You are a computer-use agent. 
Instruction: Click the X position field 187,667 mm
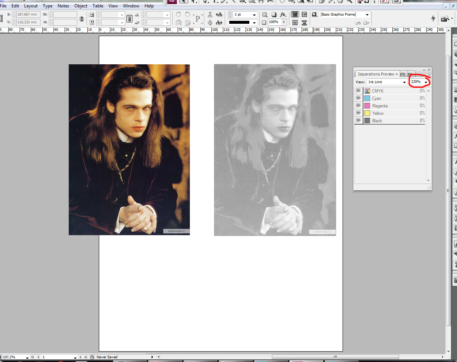pyautogui.click(x=29, y=14)
